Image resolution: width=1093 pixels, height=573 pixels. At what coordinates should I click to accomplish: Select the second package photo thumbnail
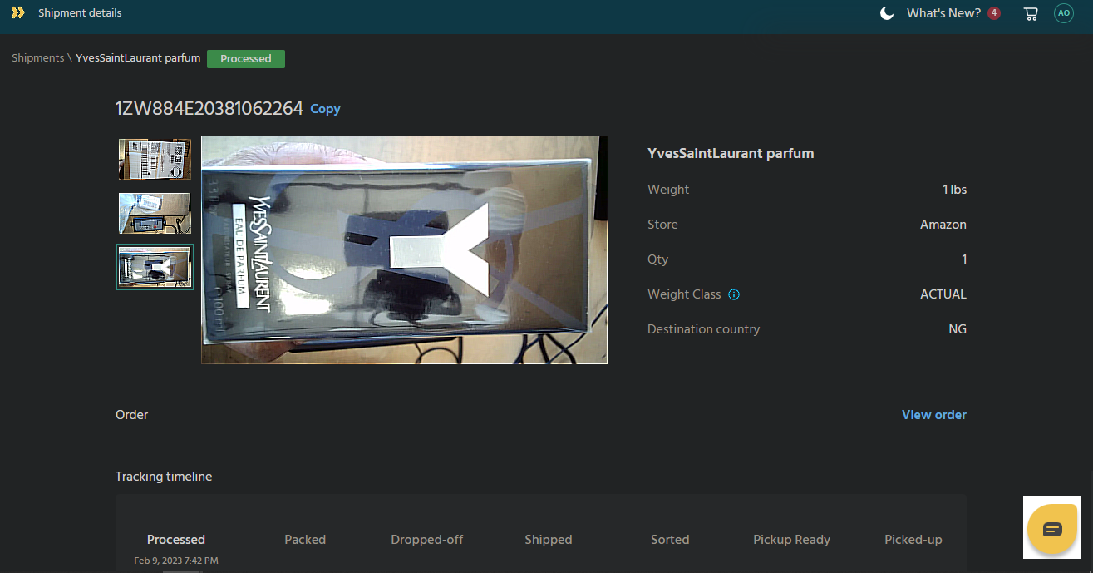pyautogui.click(x=155, y=213)
